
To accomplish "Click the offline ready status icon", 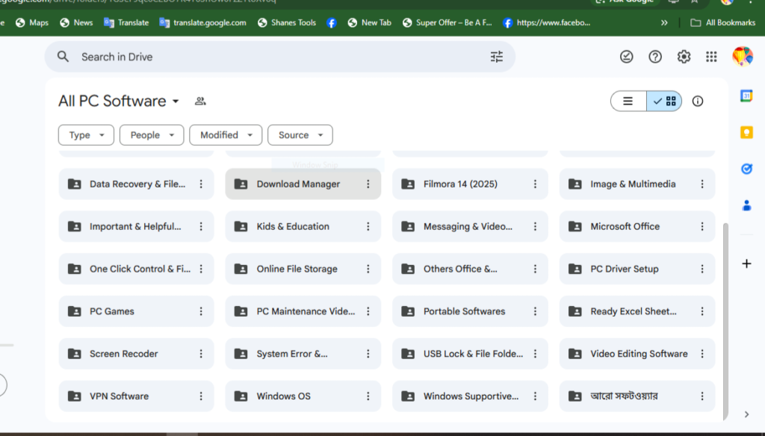I will pos(627,57).
